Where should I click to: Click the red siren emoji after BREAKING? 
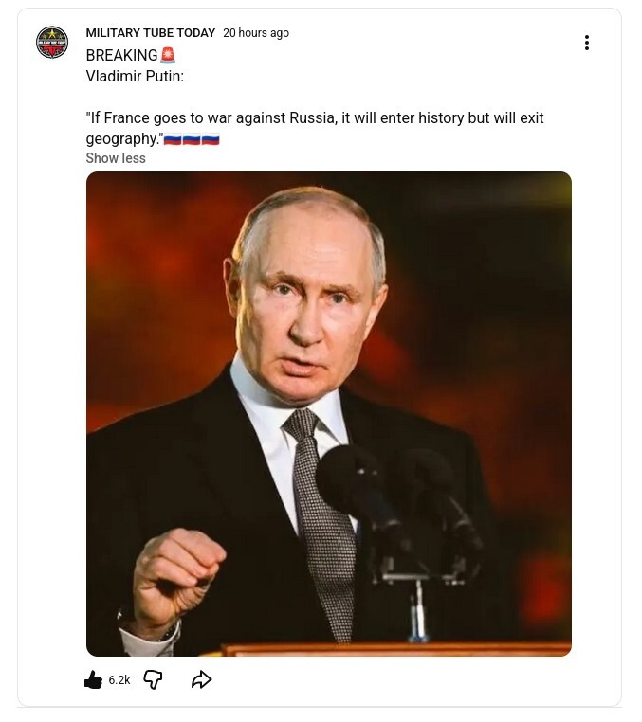click(168, 55)
